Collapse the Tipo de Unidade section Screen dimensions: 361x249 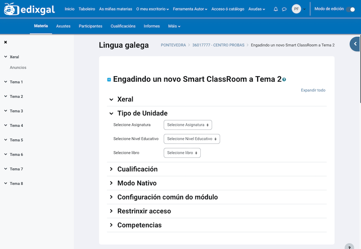pyautogui.click(x=111, y=114)
